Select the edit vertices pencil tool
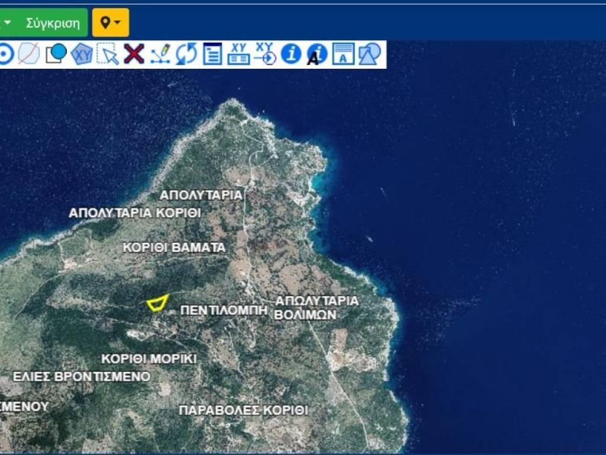Viewport: 606px width, 455px height. tap(160, 55)
